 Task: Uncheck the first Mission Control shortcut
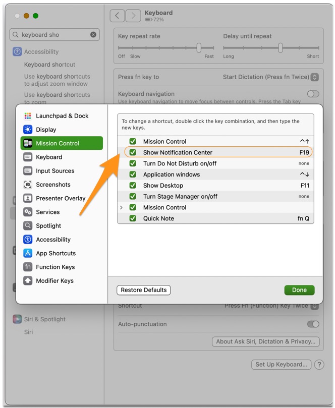[x=133, y=141]
